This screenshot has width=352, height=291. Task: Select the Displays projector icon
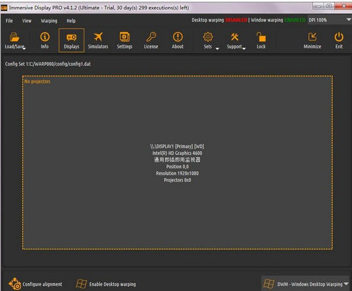[x=71, y=37]
